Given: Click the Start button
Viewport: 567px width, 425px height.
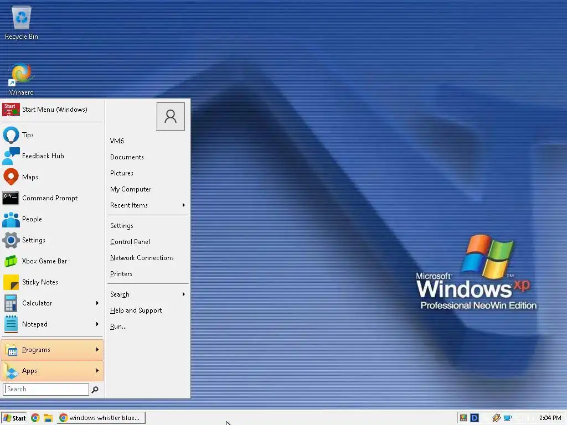Looking at the screenshot, I should click(14, 418).
